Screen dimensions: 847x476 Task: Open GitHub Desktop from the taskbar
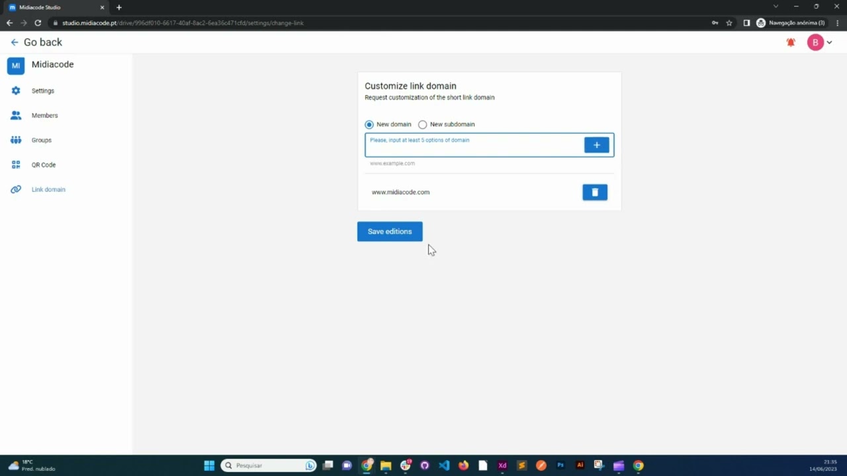pyautogui.click(x=425, y=465)
